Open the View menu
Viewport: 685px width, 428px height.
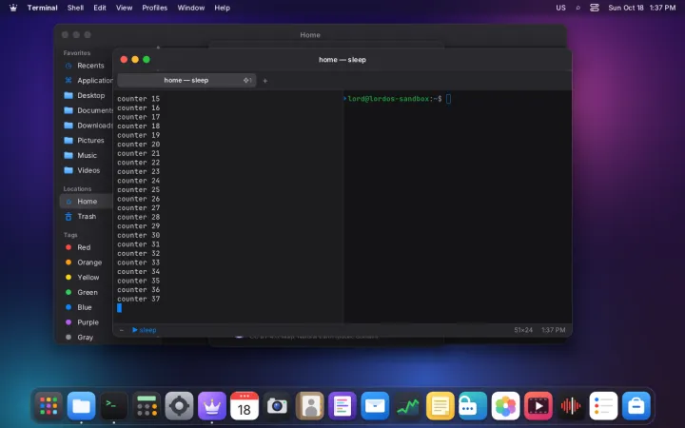pyautogui.click(x=124, y=8)
